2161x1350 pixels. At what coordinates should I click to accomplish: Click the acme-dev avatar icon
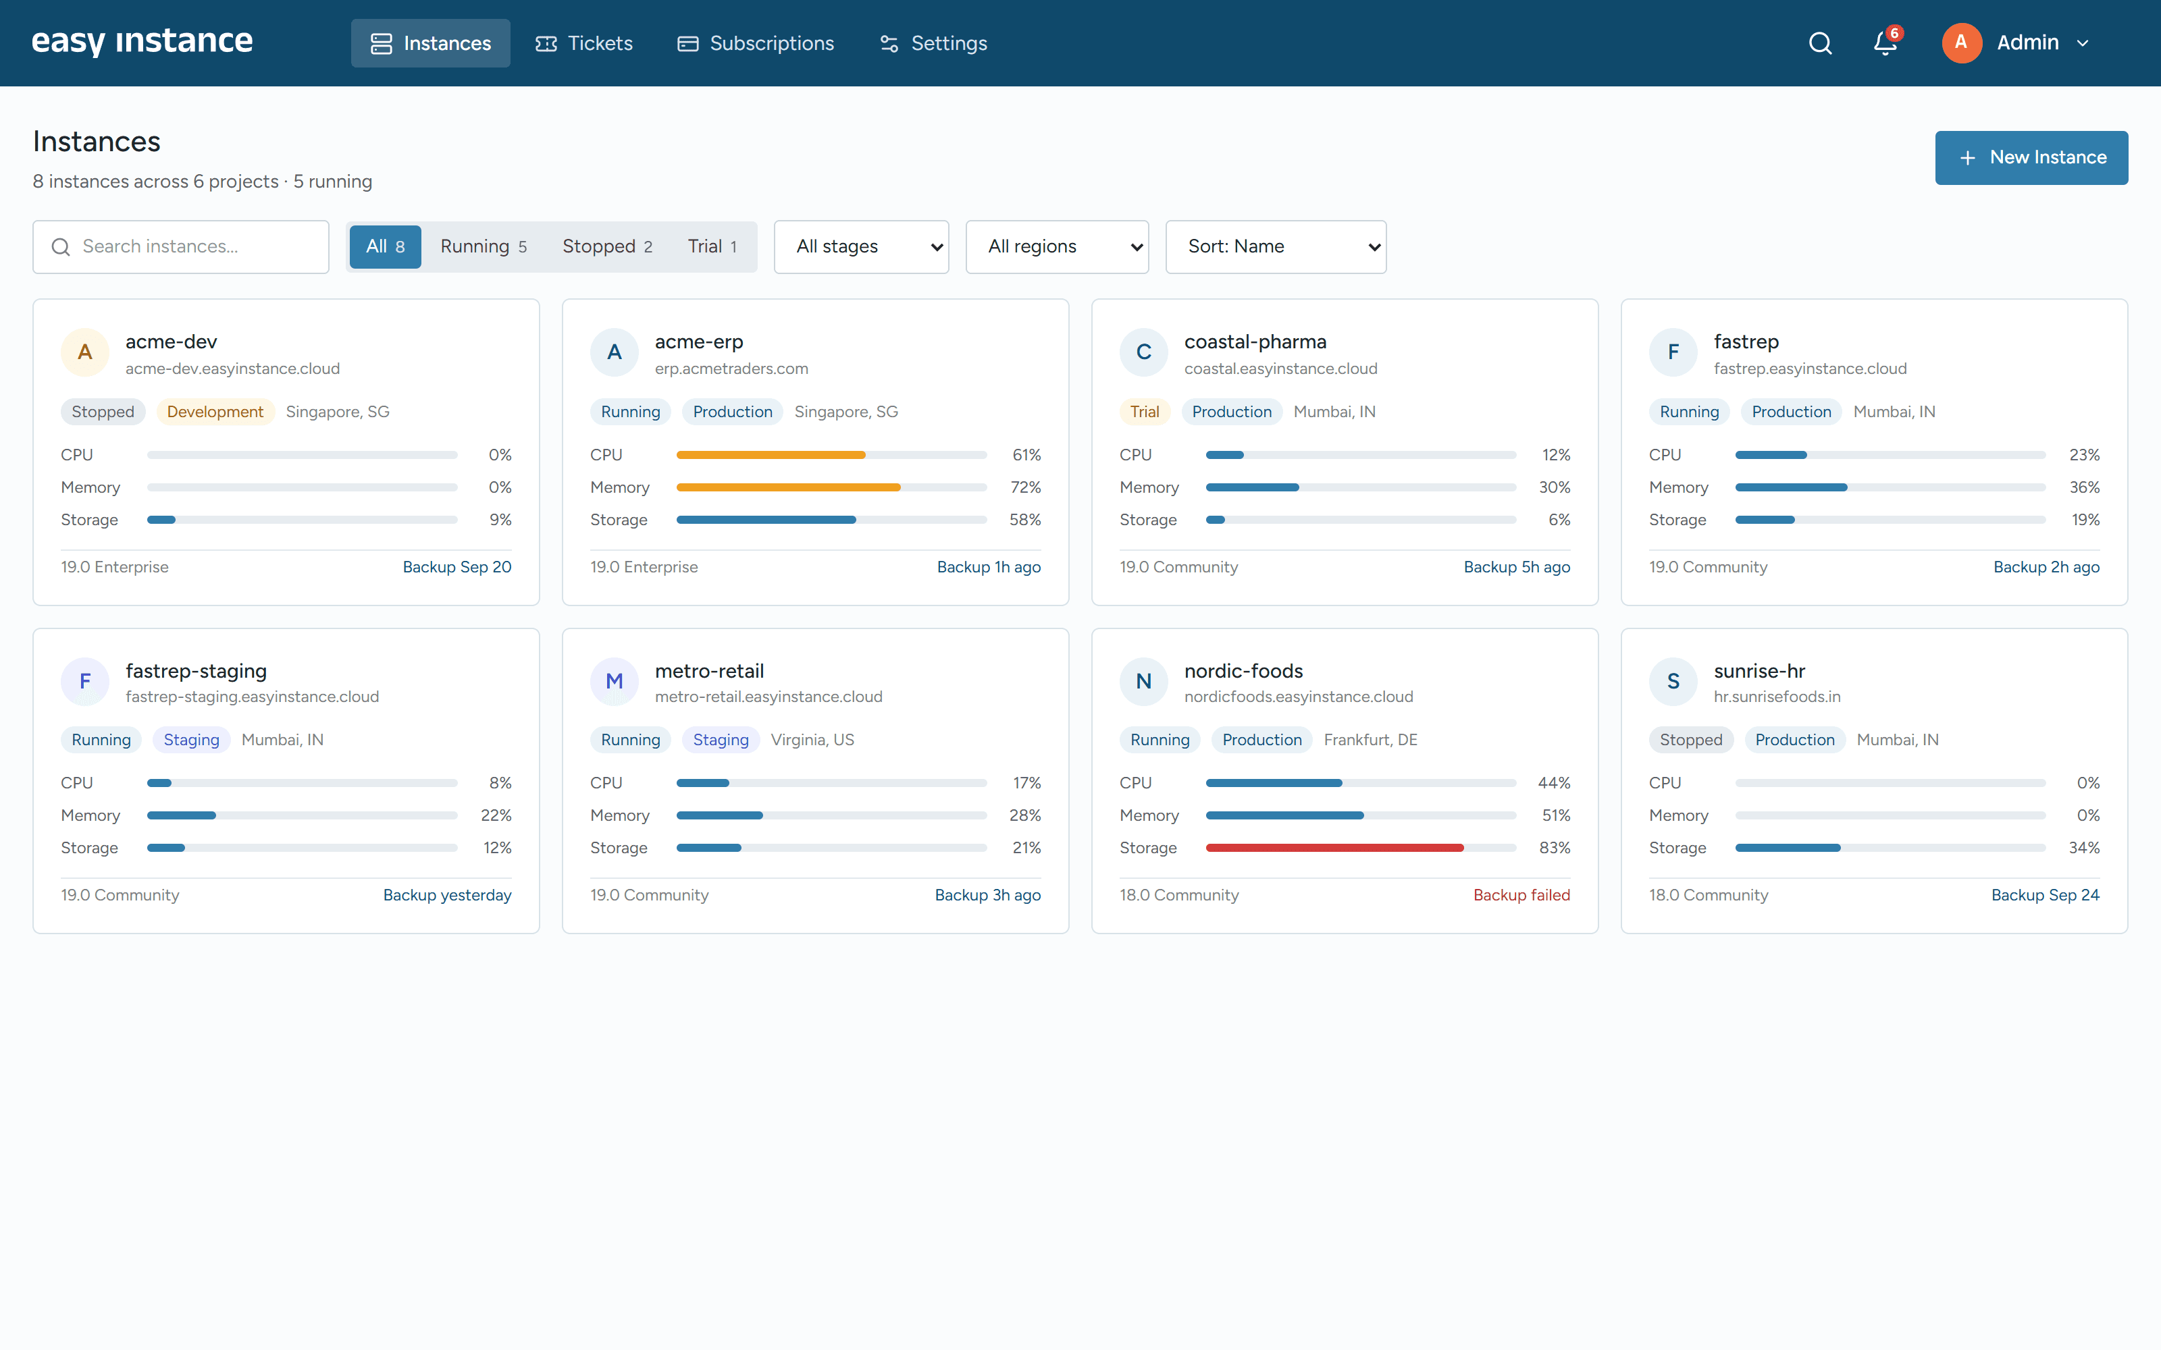pyautogui.click(x=85, y=352)
